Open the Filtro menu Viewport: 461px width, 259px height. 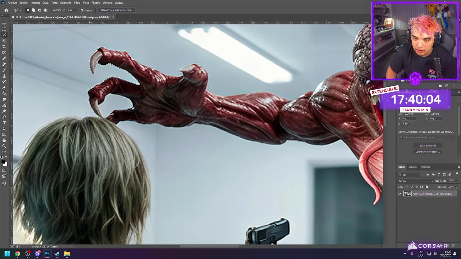click(x=77, y=3)
